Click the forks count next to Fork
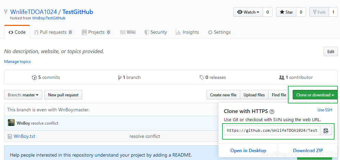This screenshot has width=340, height=160. (333, 12)
